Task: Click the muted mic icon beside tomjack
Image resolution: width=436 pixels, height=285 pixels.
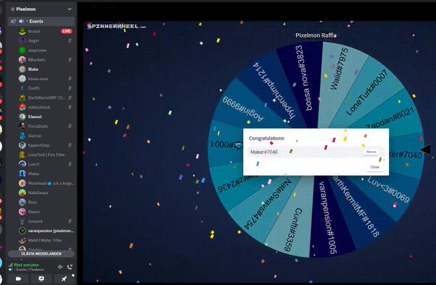Action: 70,221
